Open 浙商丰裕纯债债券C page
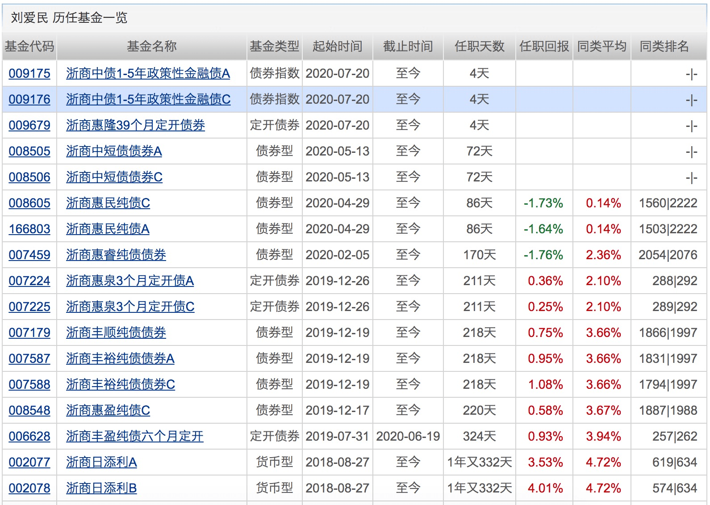 (x=121, y=384)
